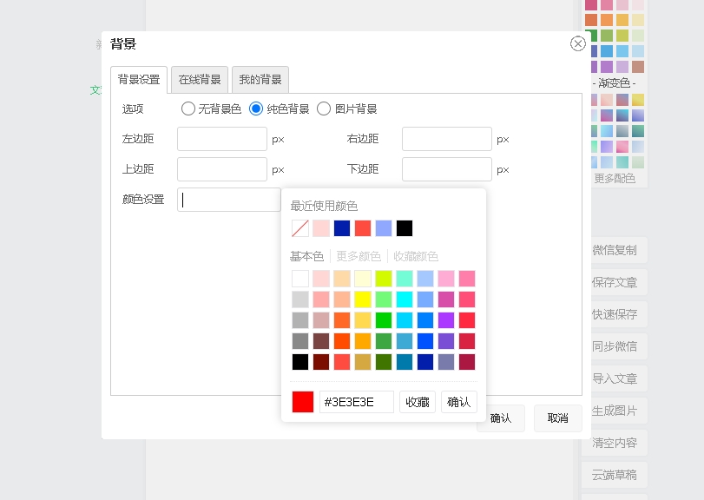Click 收藏 to save the color
704x500 pixels.
point(418,402)
